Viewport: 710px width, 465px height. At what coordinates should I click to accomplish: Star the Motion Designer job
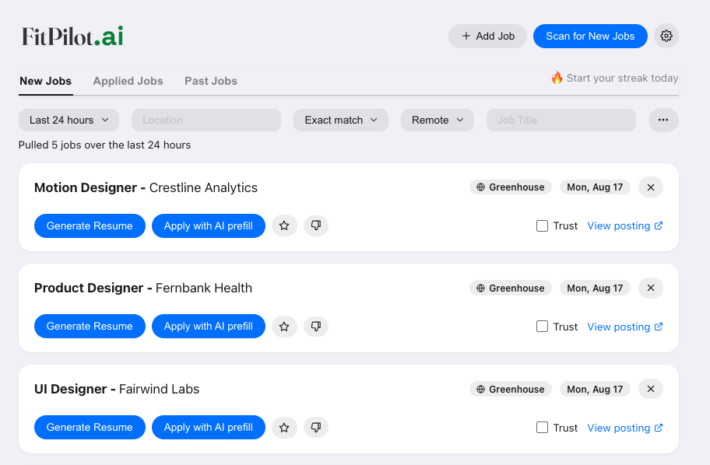point(284,226)
